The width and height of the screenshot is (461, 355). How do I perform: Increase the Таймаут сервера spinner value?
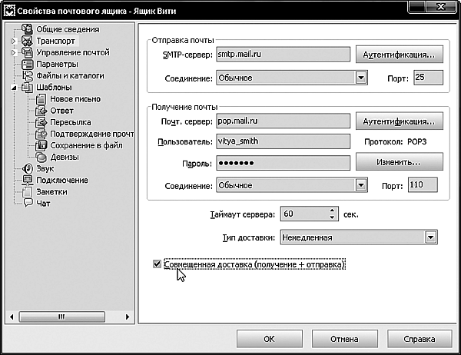tap(332, 210)
